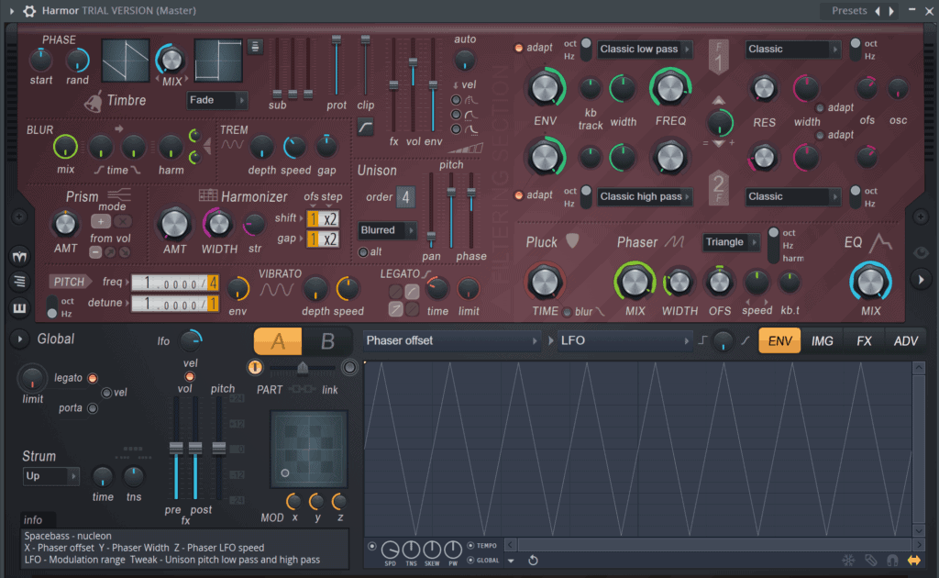Click the keyboard icon in left sidebar

pyautogui.click(x=19, y=308)
